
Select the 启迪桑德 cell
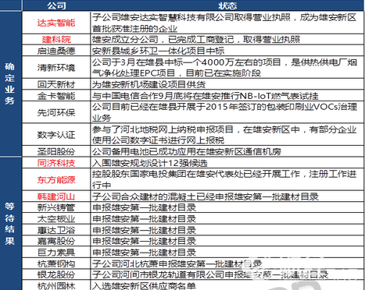(x=56, y=51)
